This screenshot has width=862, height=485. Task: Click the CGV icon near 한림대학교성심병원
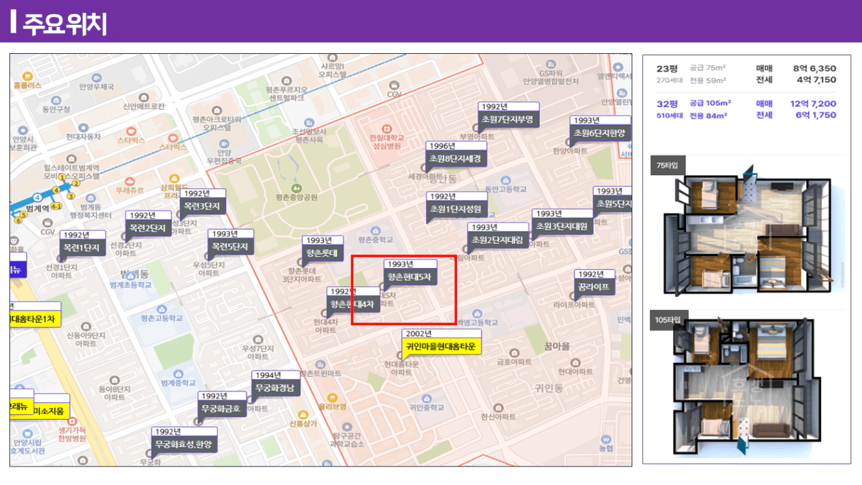pyautogui.click(x=393, y=84)
